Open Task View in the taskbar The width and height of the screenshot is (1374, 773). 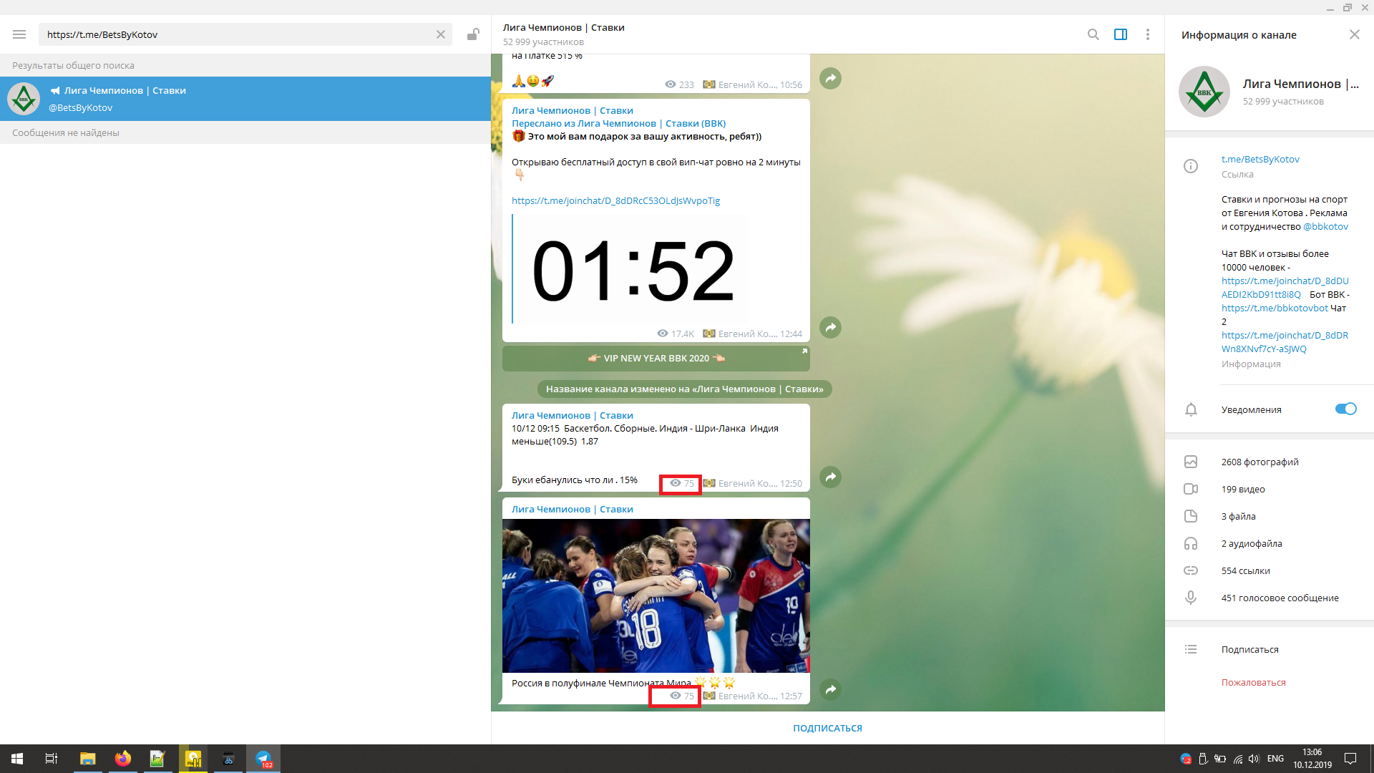tap(52, 759)
